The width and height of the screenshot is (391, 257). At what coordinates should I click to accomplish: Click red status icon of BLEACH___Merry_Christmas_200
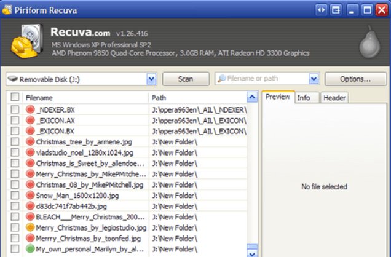tap(30, 216)
